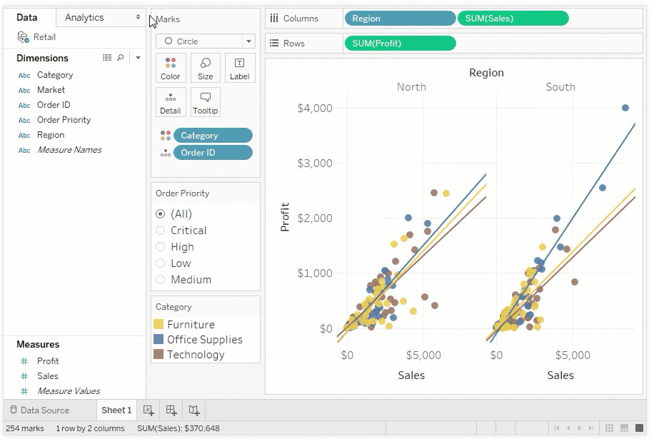Viewport: 654px width, 439px height.
Task: Click the SUM(Profit) pill on Rows
Action: point(400,44)
